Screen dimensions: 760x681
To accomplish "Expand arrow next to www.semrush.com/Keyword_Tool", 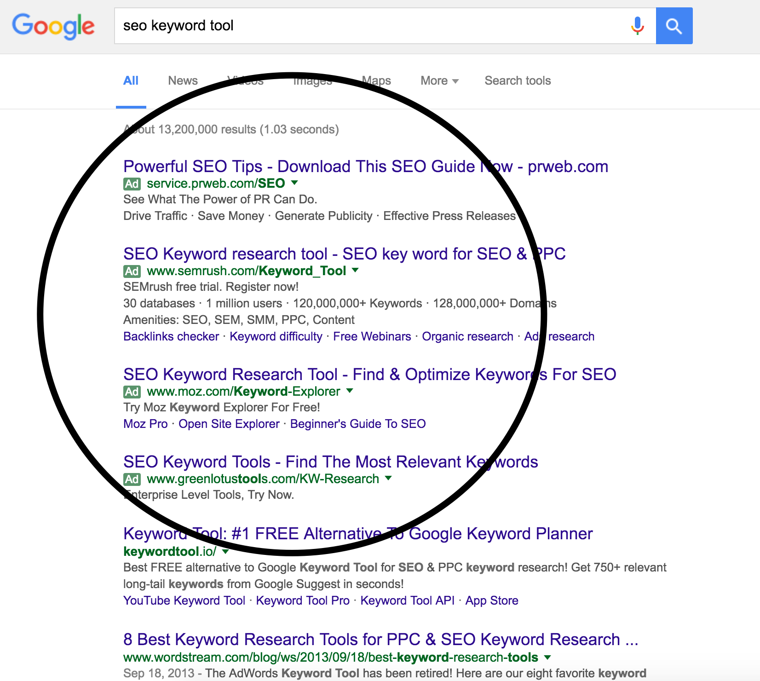I will pyautogui.click(x=355, y=270).
